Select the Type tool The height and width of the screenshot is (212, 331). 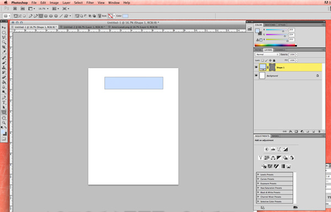pos(4,102)
